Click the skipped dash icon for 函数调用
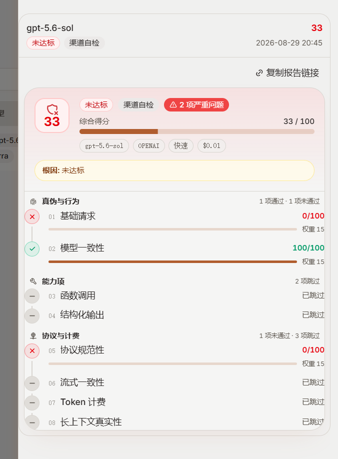 click(32, 296)
